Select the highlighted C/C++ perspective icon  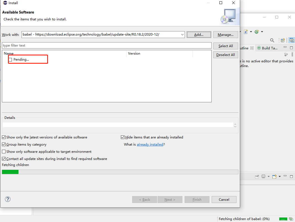point(291,41)
